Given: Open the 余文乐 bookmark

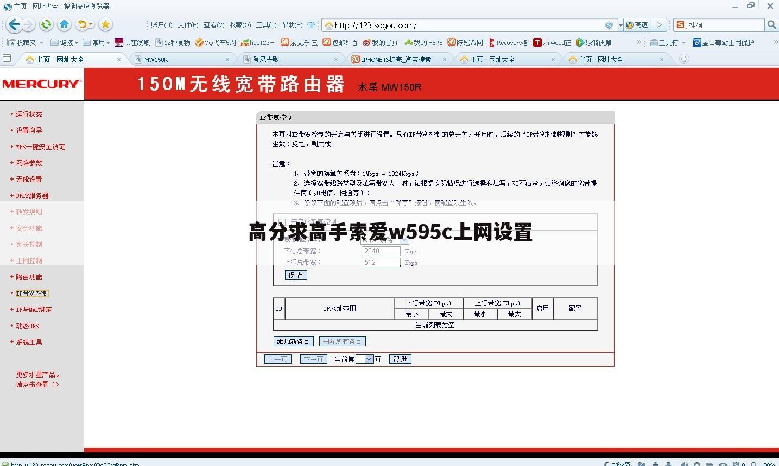Looking at the screenshot, I should [x=299, y=42].
